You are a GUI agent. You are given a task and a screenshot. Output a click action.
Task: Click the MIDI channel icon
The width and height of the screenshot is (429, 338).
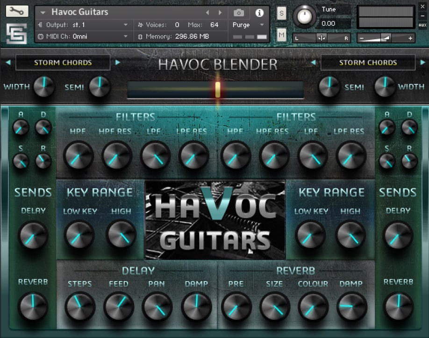click(x=40, y=36)
